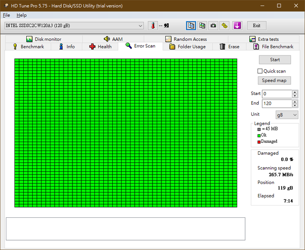Click the Extra tests tab icon
This screenshot has width=305, height=250.
tap(252, 39)
